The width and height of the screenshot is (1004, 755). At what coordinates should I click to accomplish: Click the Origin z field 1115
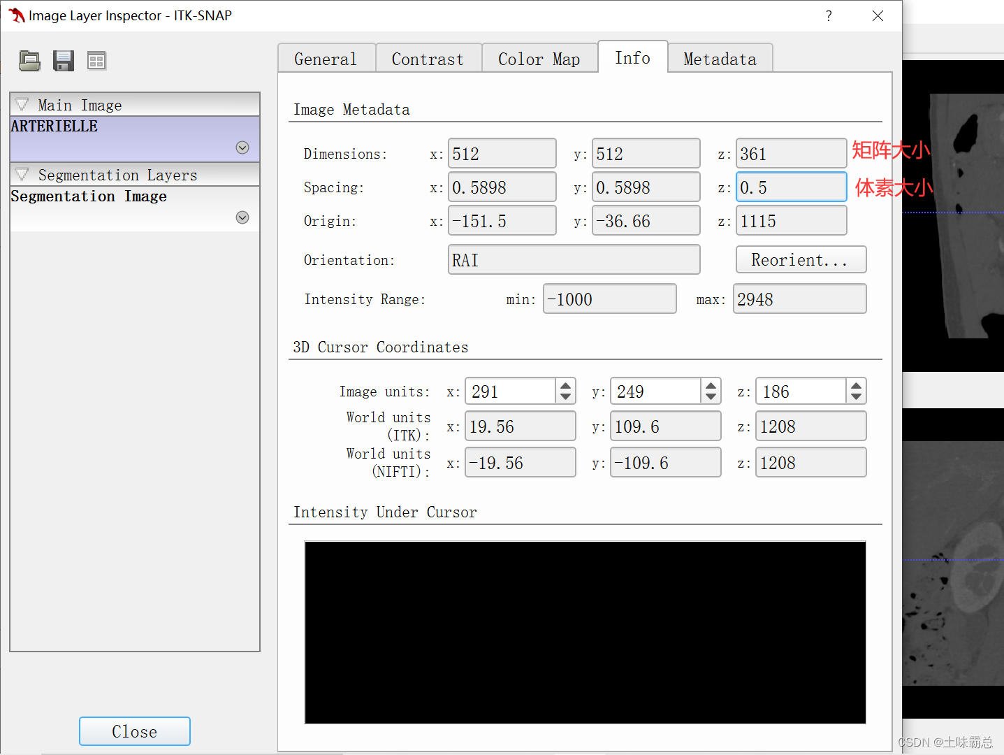point(792,221)
